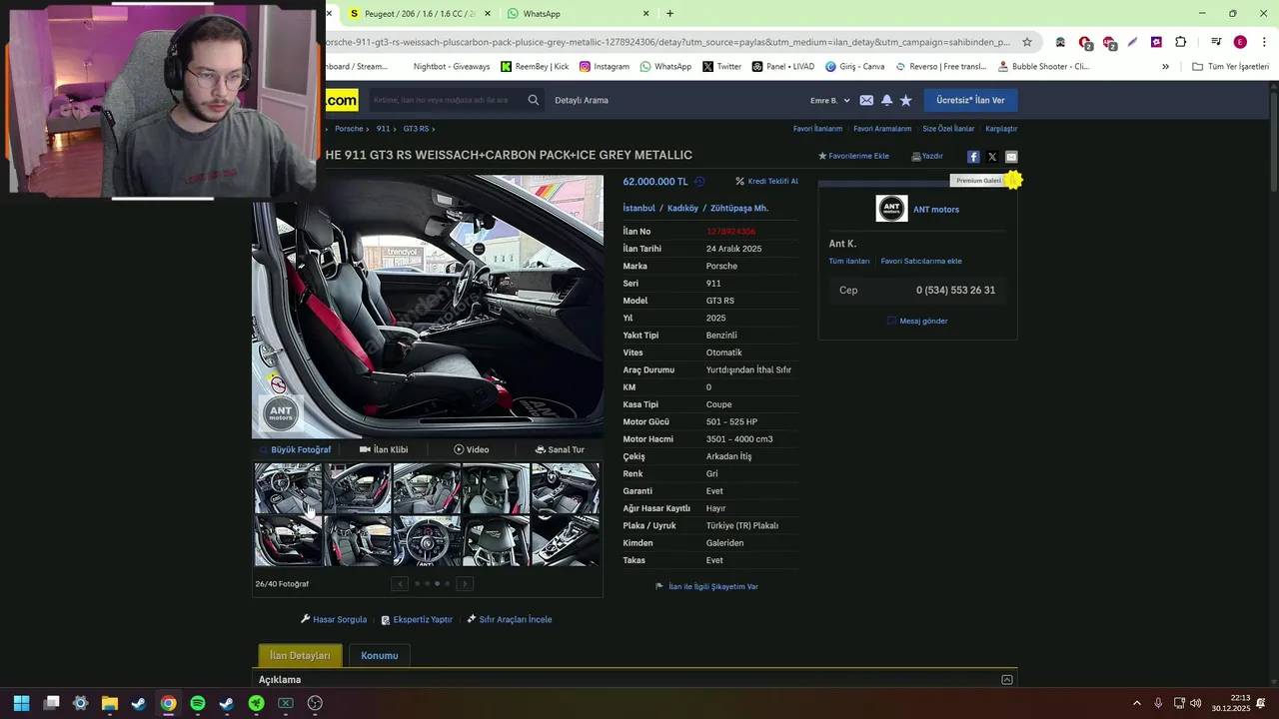Open the notifications bell icon
1279x719 pixels.
[886, 100]
